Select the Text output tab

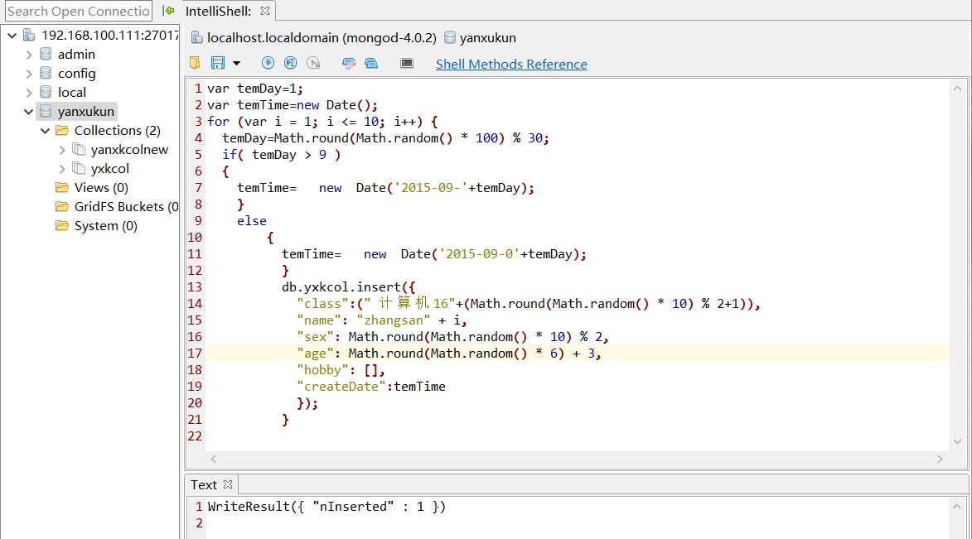point(203,484)
